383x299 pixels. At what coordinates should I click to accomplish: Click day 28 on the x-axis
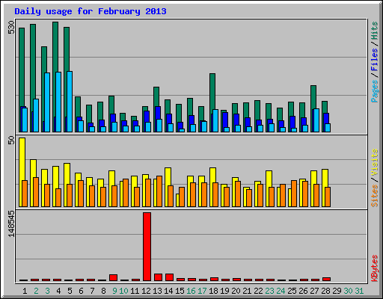pyautogui.click(x=325, y=291)
